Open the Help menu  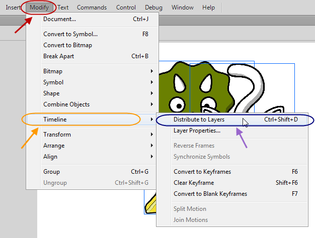(x=208, y=8)
